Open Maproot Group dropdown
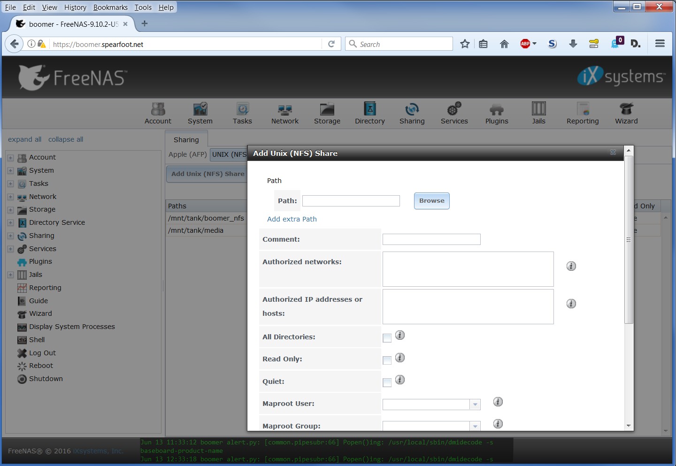Viewport: 676px width, 466px height. 475,426
